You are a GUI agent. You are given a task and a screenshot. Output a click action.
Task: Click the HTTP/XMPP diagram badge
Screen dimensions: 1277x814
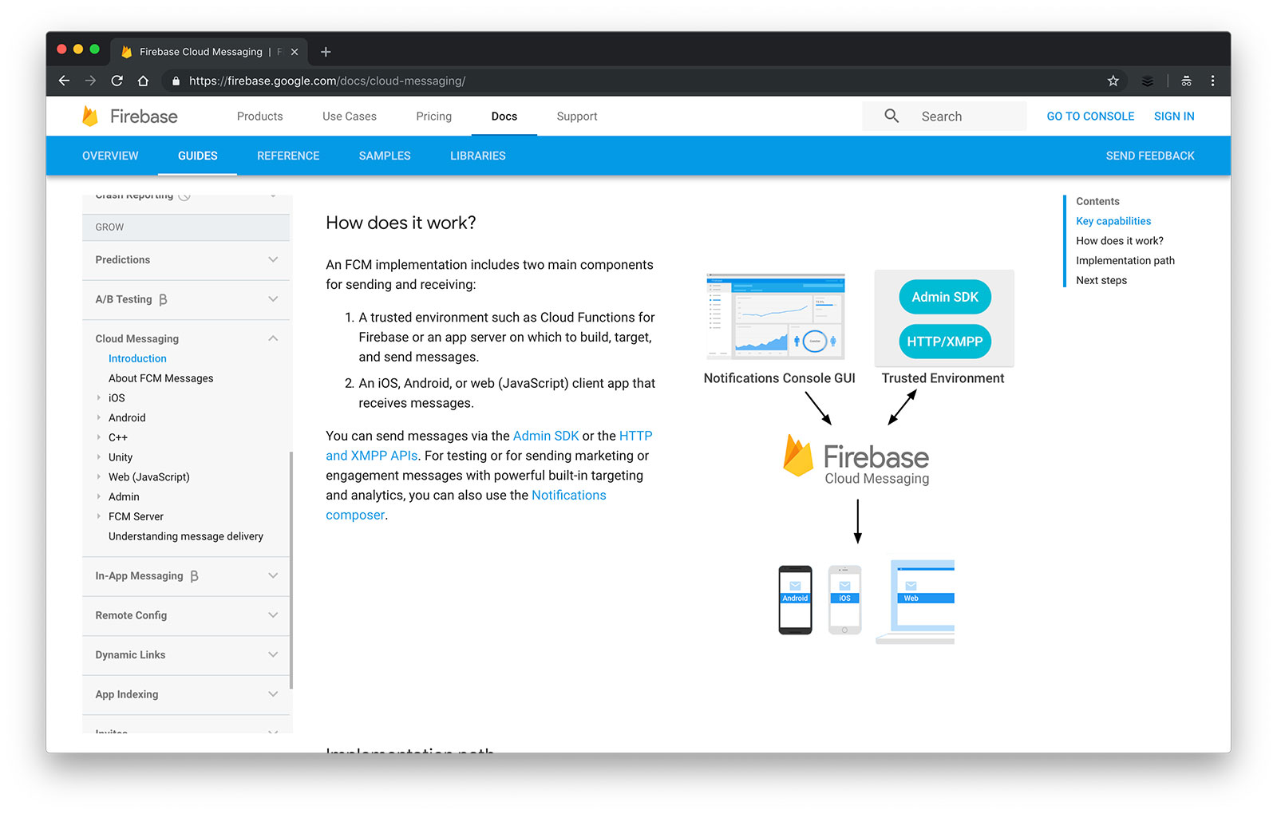click(945, 342)
